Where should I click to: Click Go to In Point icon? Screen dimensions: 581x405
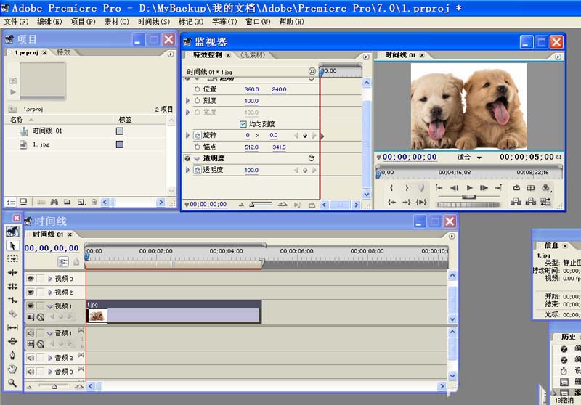tap(391, 202)
